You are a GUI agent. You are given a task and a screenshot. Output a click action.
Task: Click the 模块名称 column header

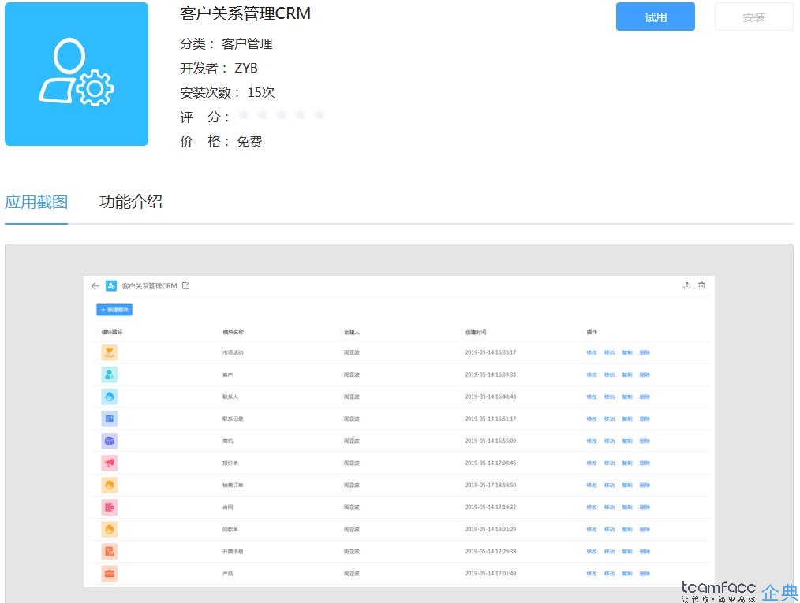tap(233, 333)
